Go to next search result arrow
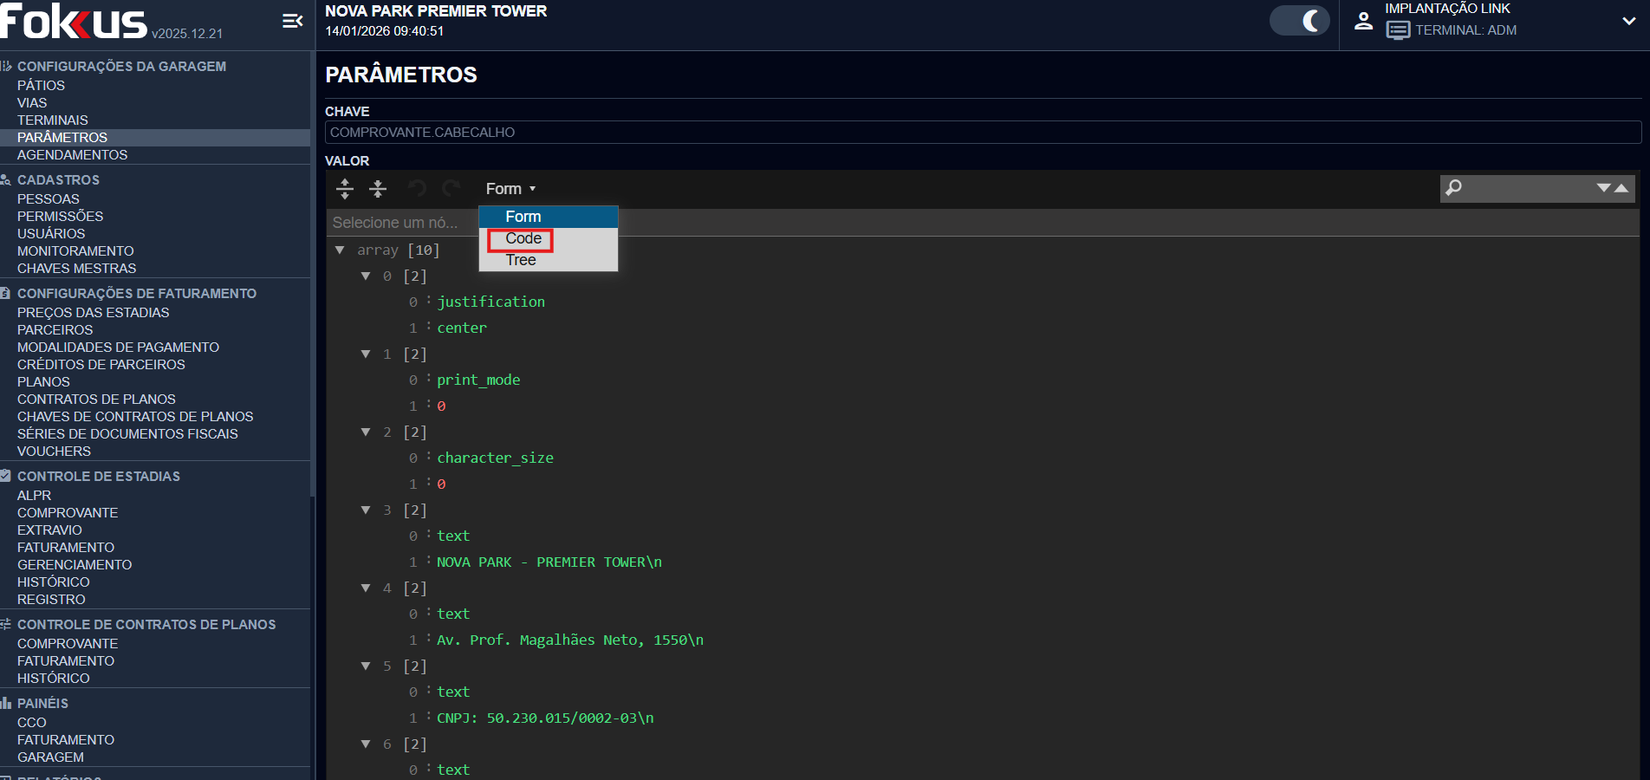Screen dimensions: 1650x780 click(x=1604, y=188)
